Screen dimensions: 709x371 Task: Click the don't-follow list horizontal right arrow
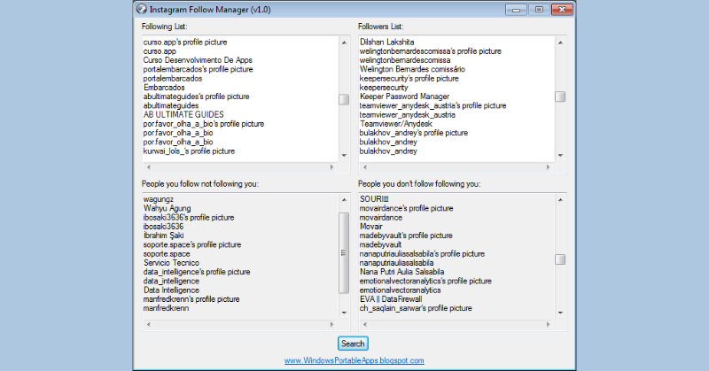[x=548, y=324]
